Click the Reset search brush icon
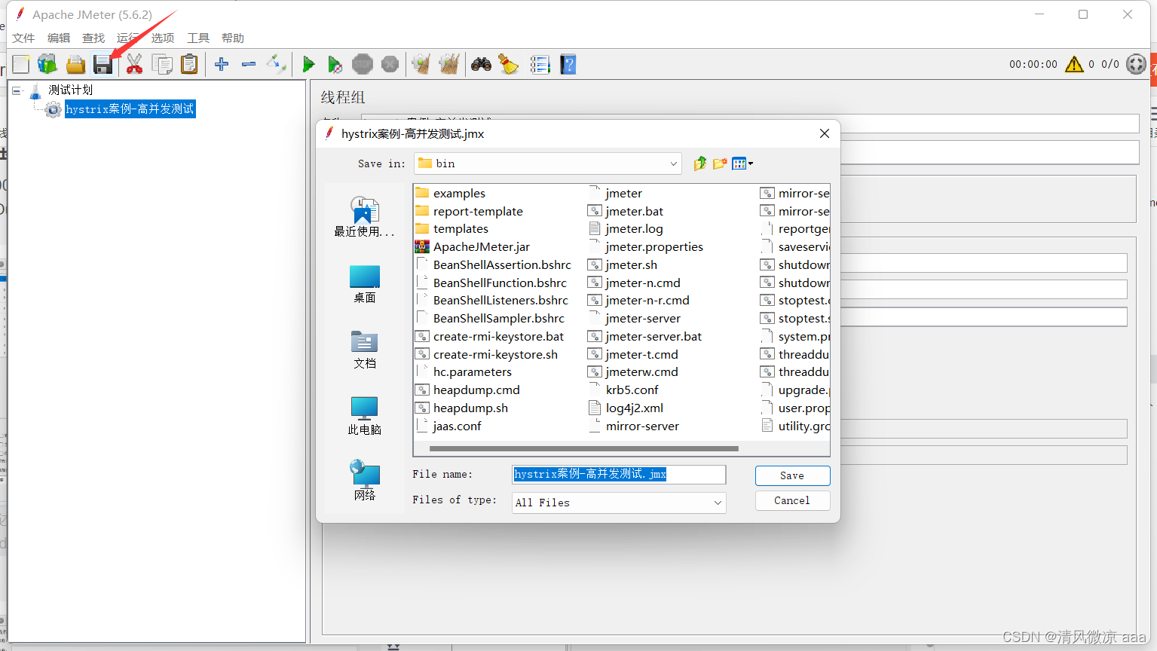1157x651 pixels. coord(510,64)
